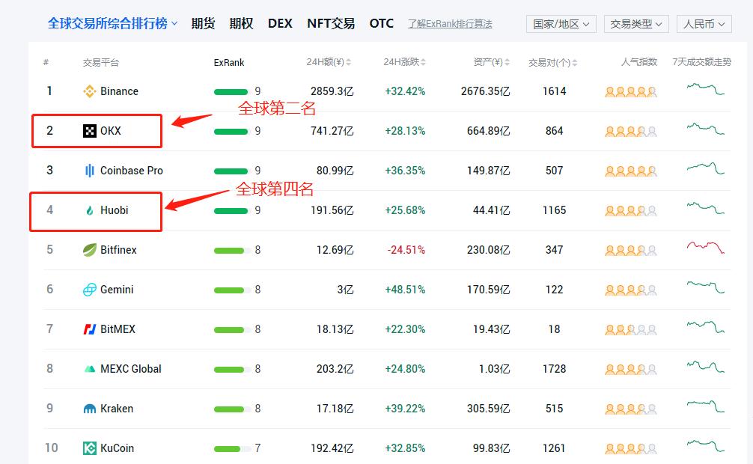Sort by 24H额 column arrows
The image size is (753, 464).
(x=349, y=62)
